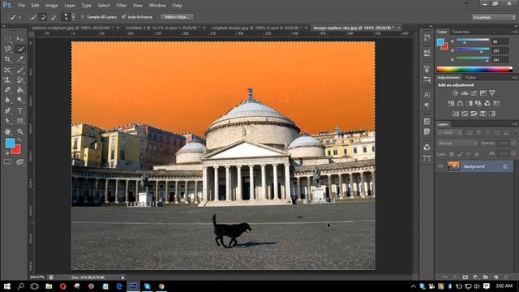Enable Sample All Layers checkbox
This screenshot has width=519, height=292.
(x=83, y=17)
